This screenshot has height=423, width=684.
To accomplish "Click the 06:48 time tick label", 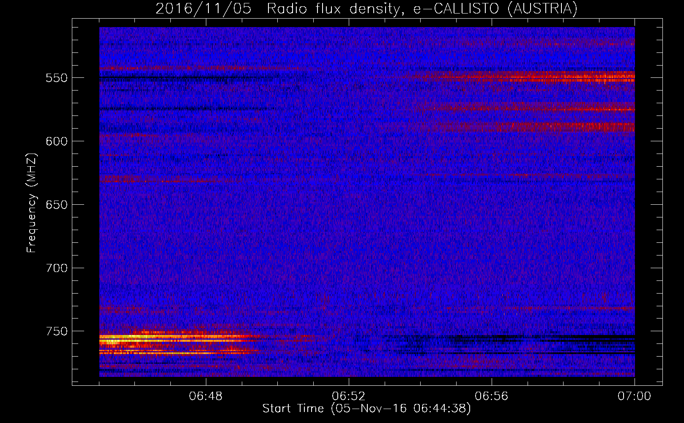I will tap(206, 396).
